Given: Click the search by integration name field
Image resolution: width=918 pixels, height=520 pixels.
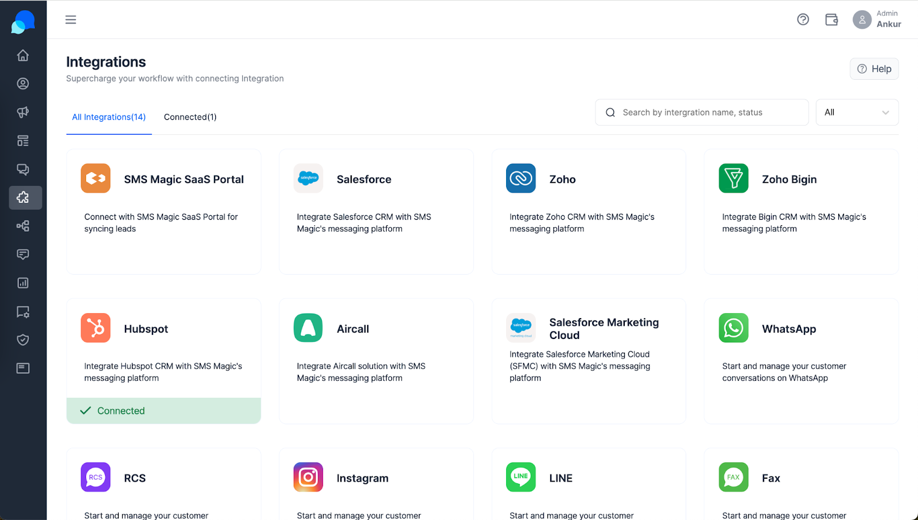Looking at the screenshot, I should pos(702,112).
